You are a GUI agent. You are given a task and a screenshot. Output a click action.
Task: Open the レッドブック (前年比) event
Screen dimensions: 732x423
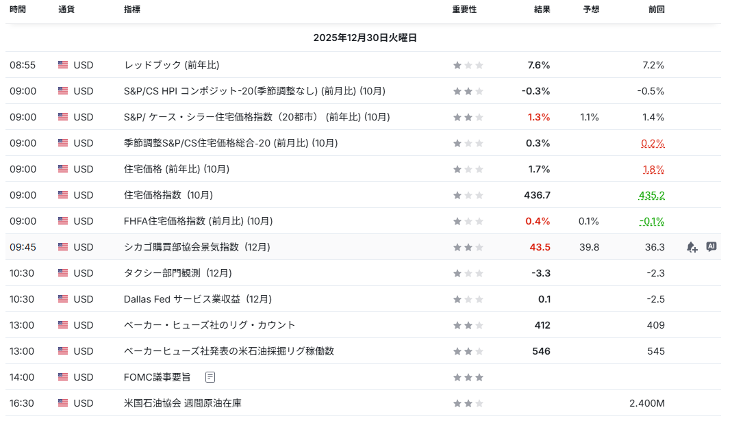(172, 65)
